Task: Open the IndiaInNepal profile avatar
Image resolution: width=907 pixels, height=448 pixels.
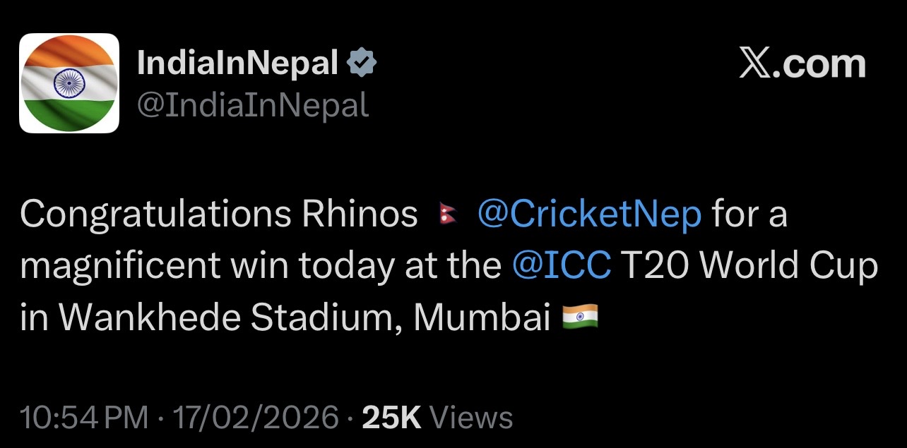Action: [69, 83]
